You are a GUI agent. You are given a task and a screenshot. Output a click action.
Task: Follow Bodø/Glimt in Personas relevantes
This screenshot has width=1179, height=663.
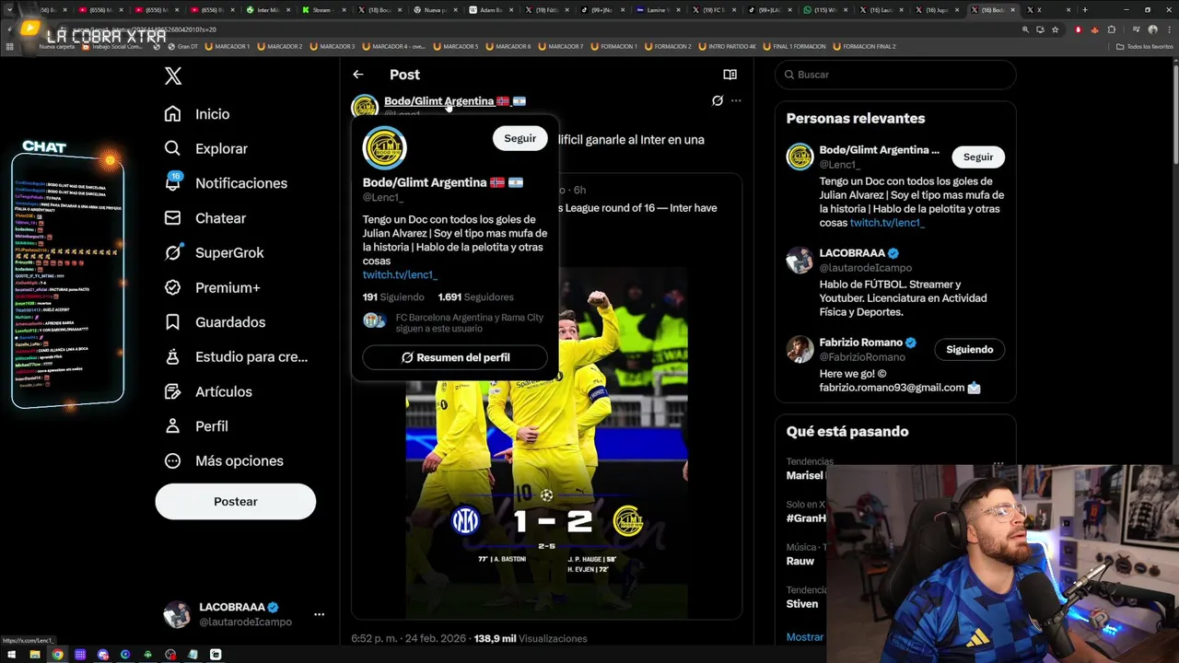[x=978, y=157]
